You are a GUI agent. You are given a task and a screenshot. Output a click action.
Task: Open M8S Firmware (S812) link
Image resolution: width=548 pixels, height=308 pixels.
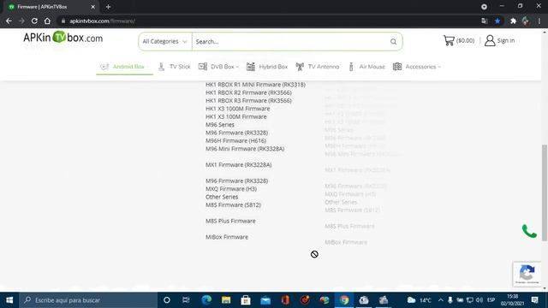[233, 205]
